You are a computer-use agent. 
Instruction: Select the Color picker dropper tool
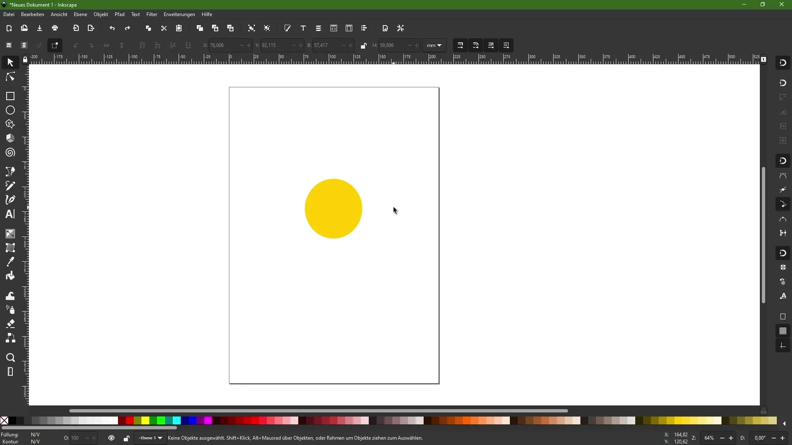coord(10,262)
